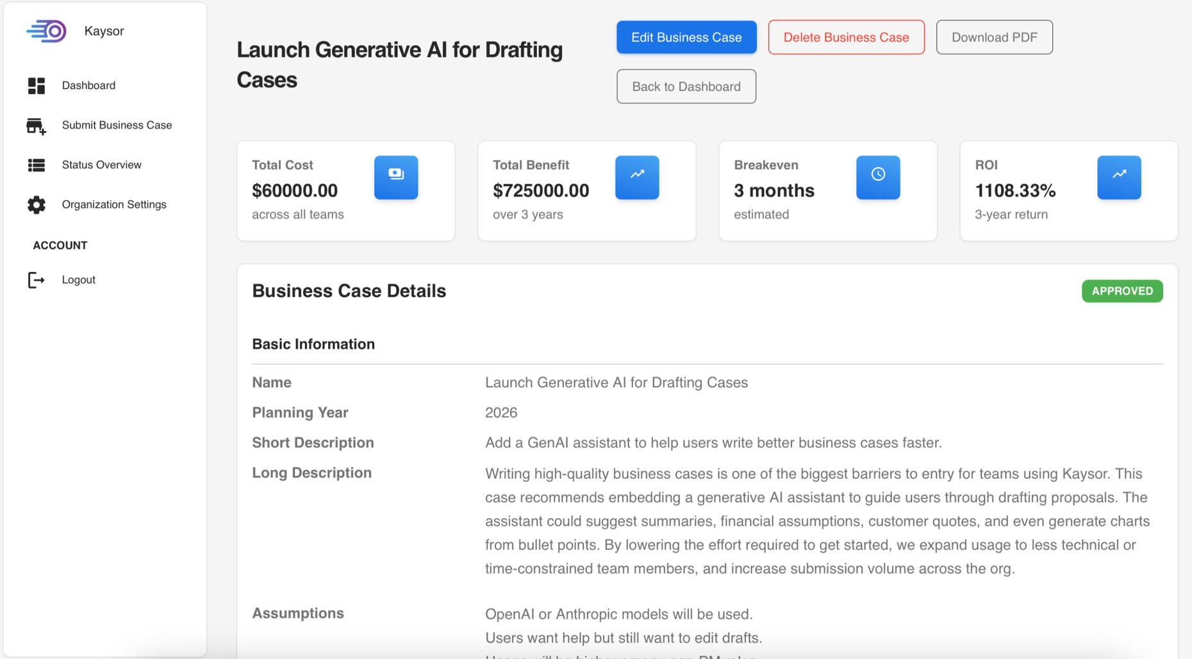This screenshot has height=659, width=1192.
Task: Log out using the Logout link
Action: 78,279
